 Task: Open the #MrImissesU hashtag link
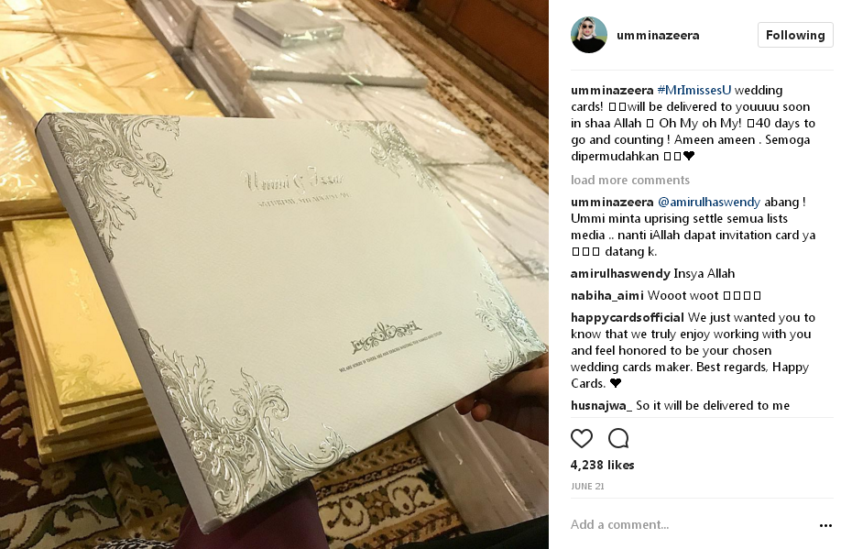pyautogui.click(x=694, y=90)
